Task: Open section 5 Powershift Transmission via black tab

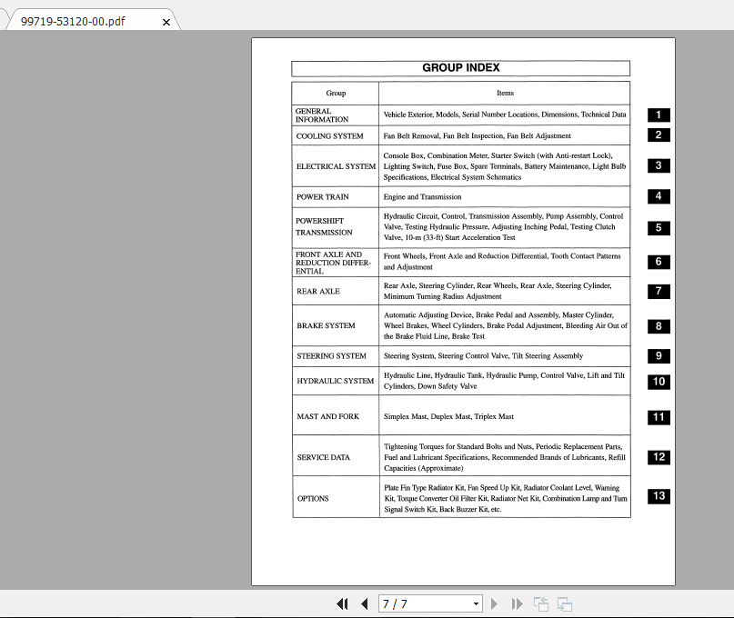Action: [658, 228]
